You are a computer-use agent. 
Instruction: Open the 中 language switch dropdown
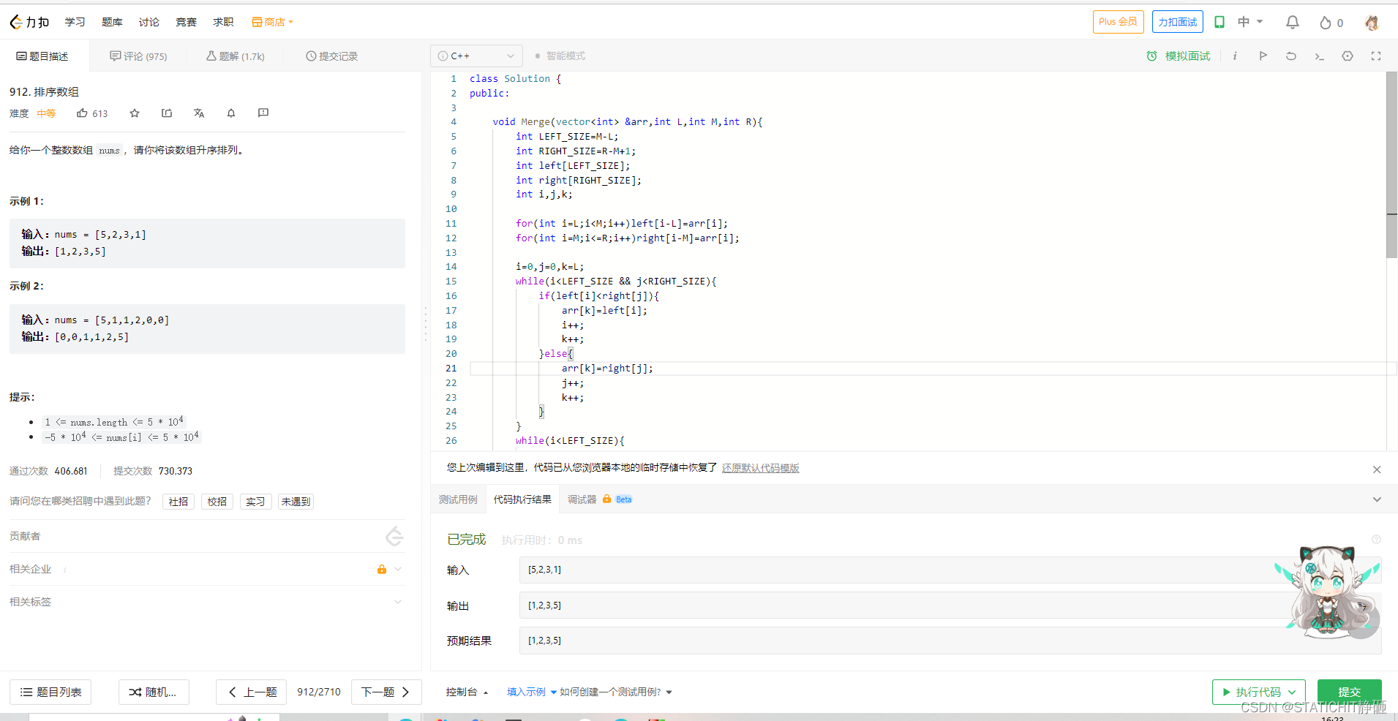click(1250, 22)
